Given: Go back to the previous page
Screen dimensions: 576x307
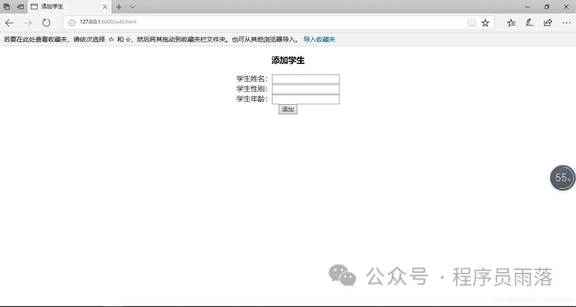Looking at the screenshot, I should tap(9, 23).
